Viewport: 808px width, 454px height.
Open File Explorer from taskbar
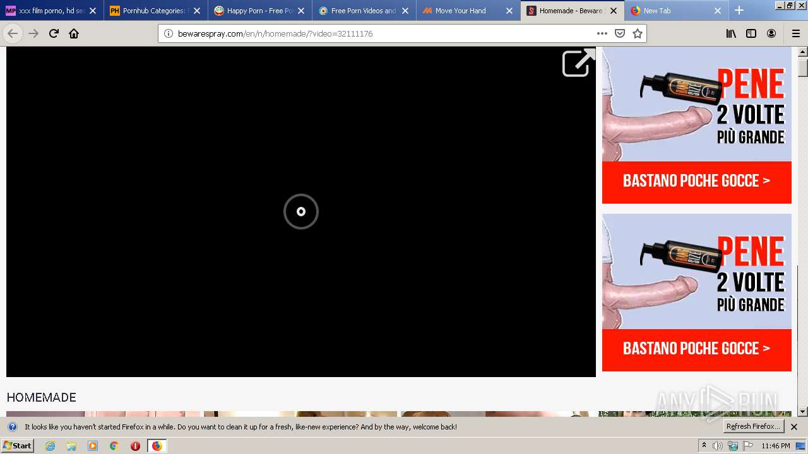71,446
